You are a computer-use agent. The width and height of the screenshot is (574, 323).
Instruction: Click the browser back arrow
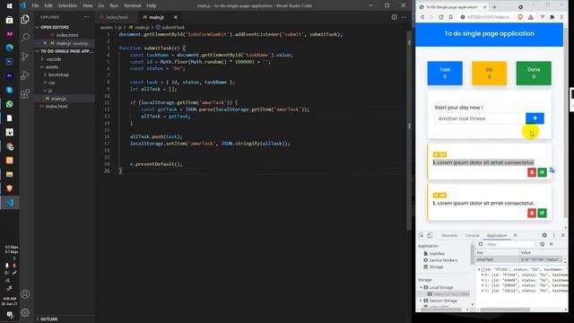pos(422,17)
